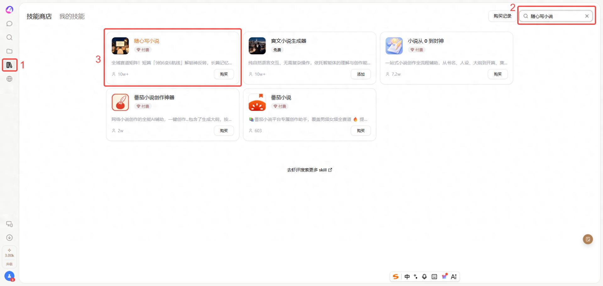Click the app logo at the top of the sidebar

click(9, 10)
